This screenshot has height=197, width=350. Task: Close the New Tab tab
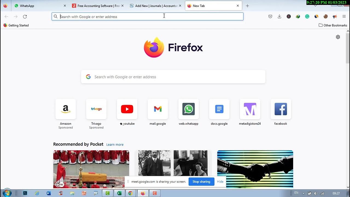238,6
